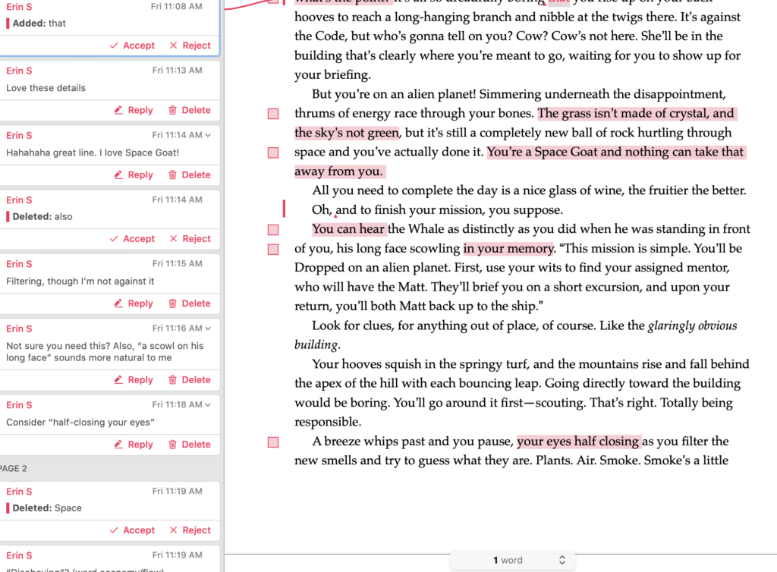Reject the "Deleted: also" tracked change
This screenshot has height=572, width=777.
point(190,239)
